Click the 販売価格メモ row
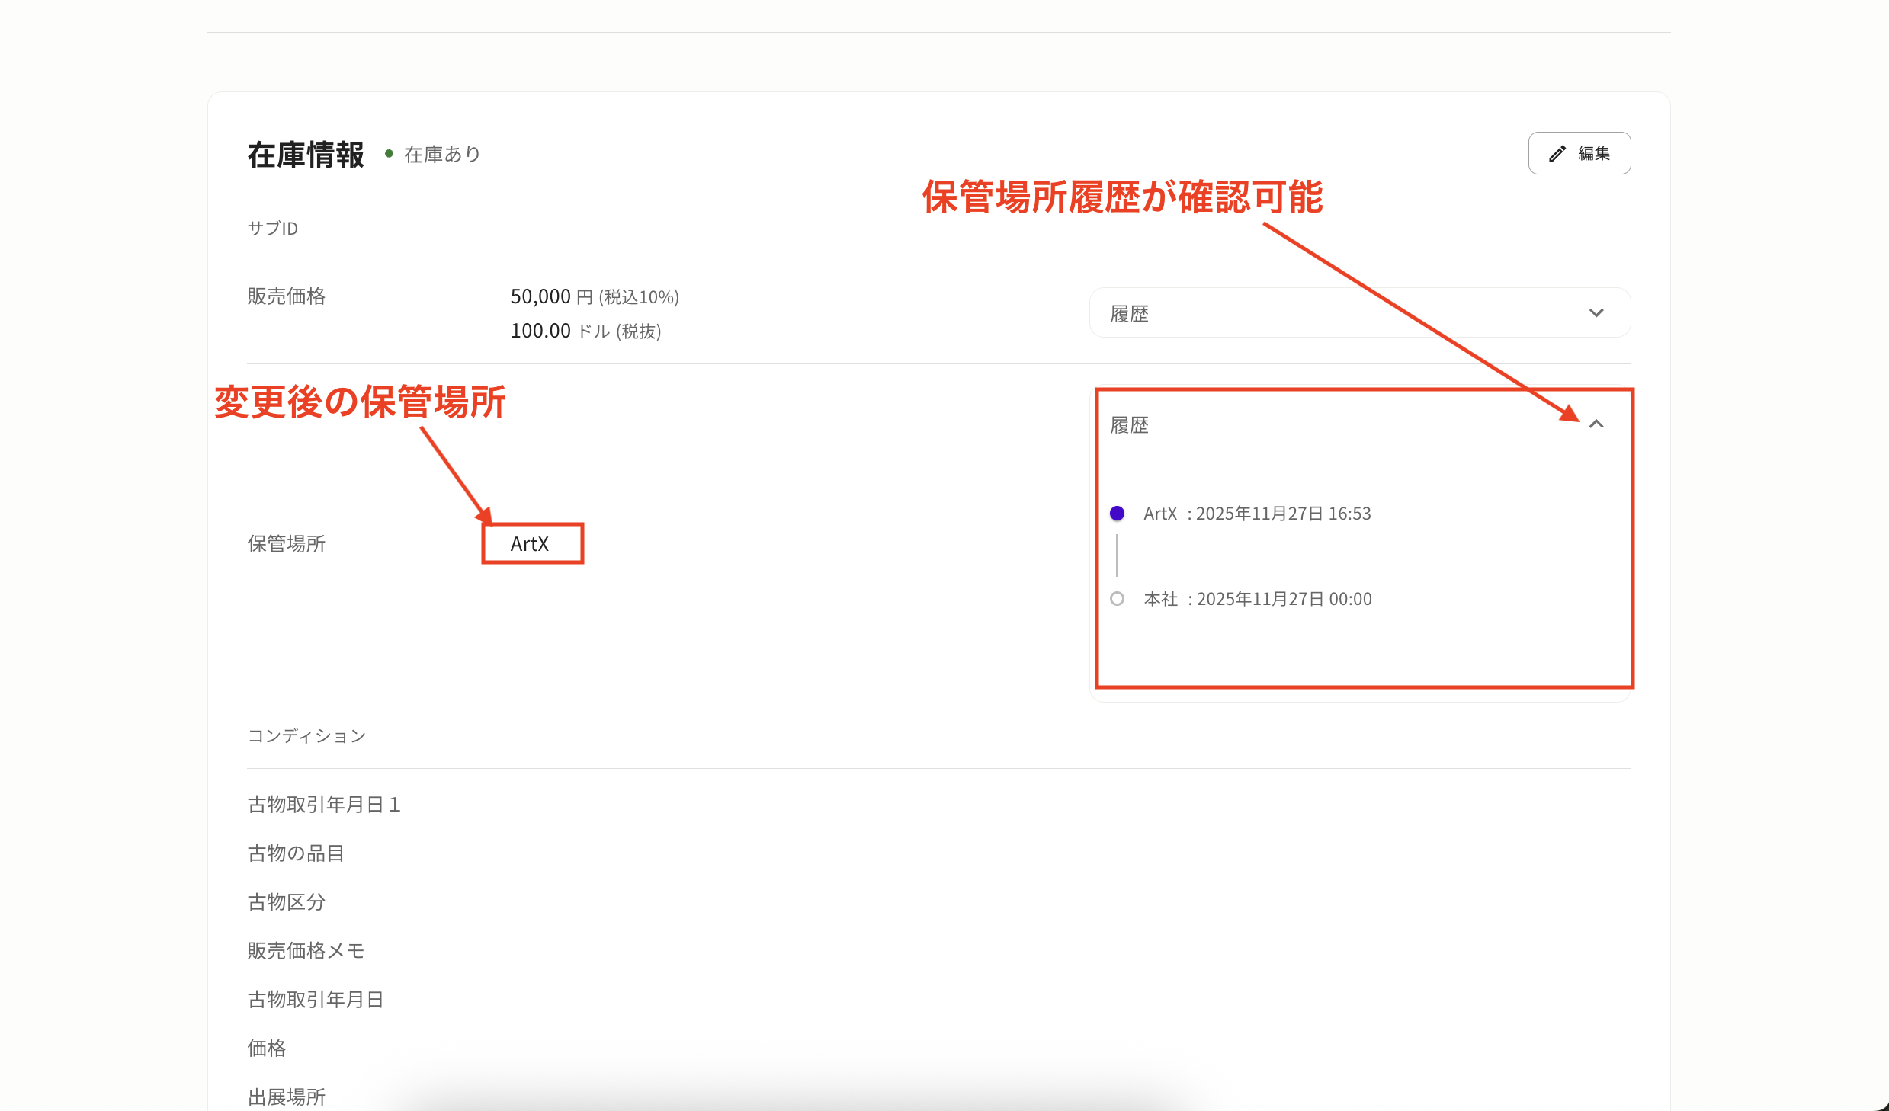This screenshot has width=1889, height=1111. (306, 951)
